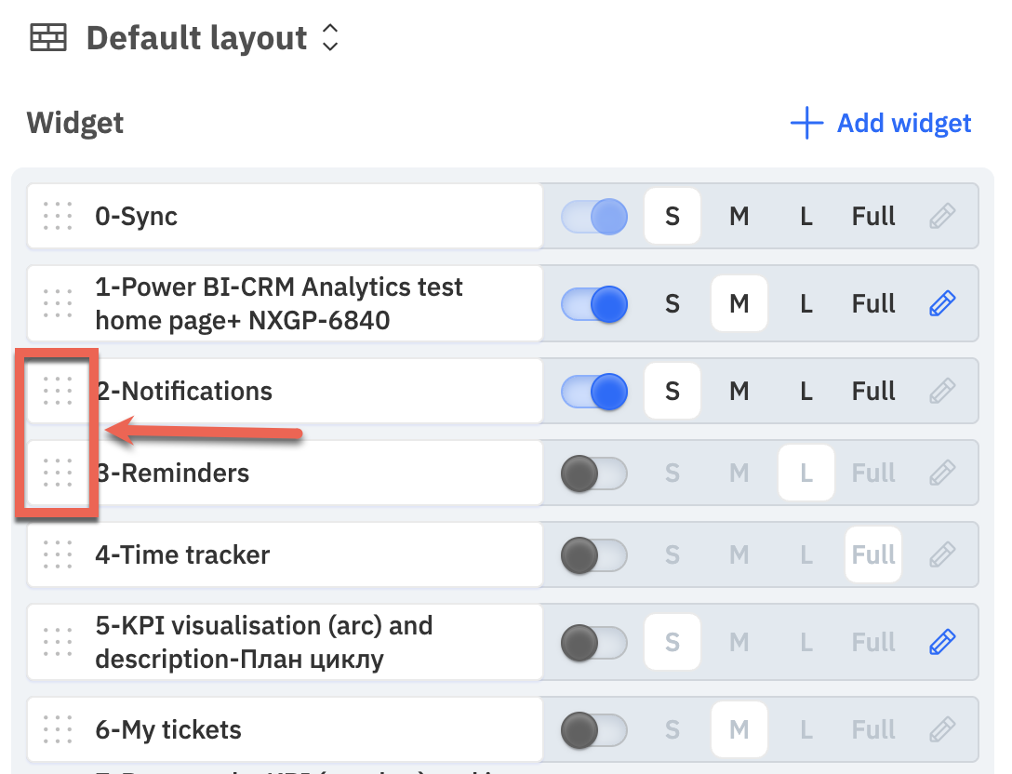Screen dimensions: 1012x774
Task: Choose Full size for Power BI-CRM widget
Action: 873,303
